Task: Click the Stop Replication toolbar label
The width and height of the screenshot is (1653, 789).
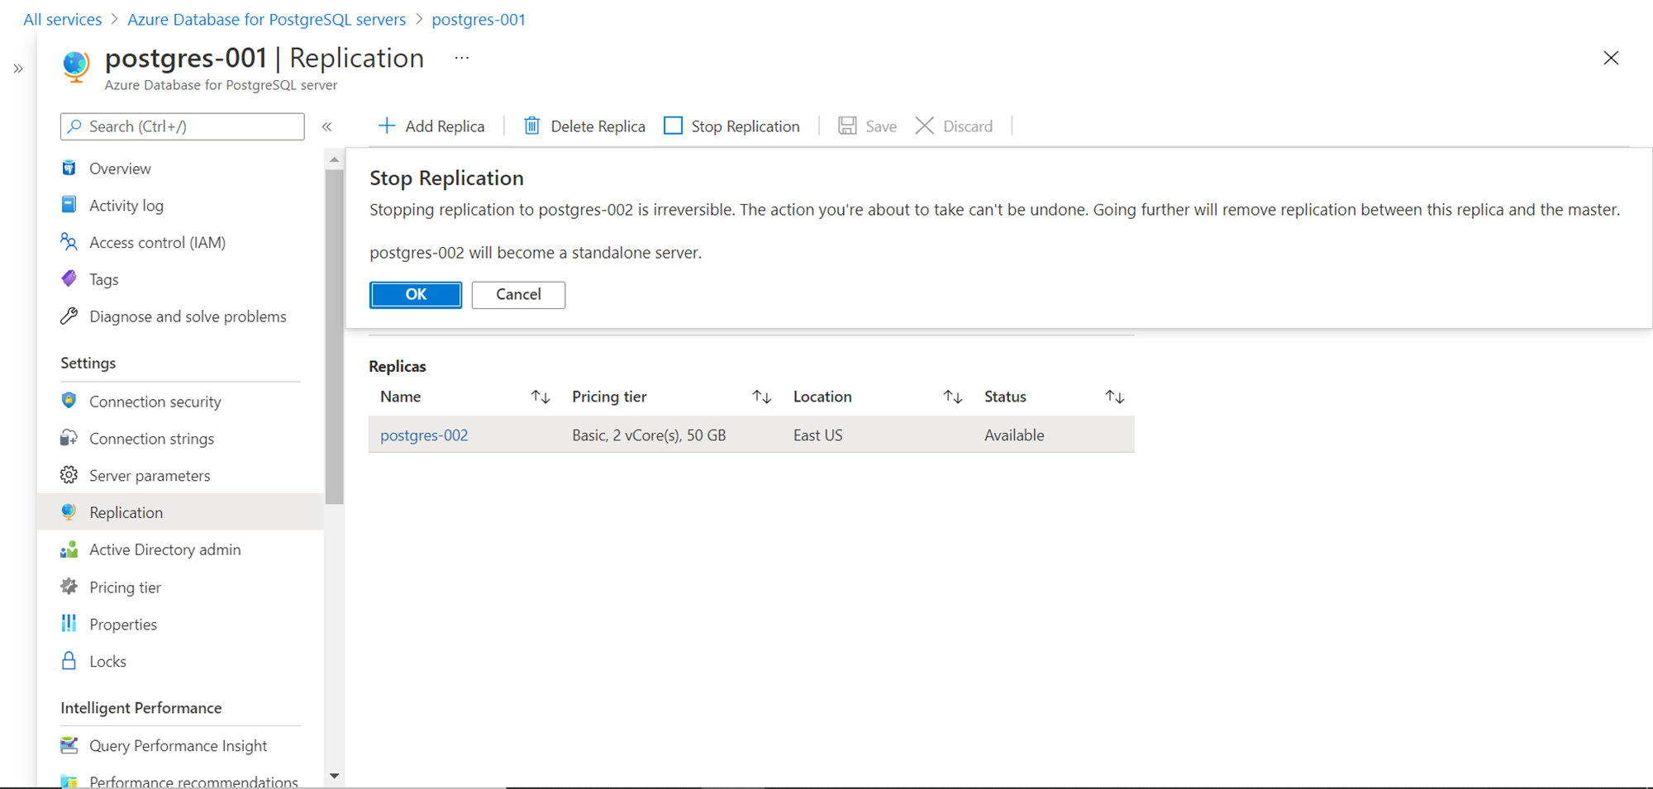Action: click(746, 126)
